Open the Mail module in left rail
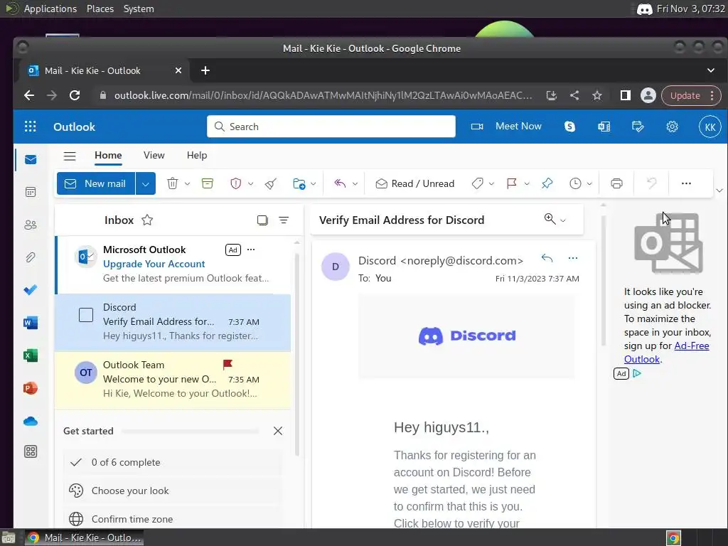 (x=31, y=160)
